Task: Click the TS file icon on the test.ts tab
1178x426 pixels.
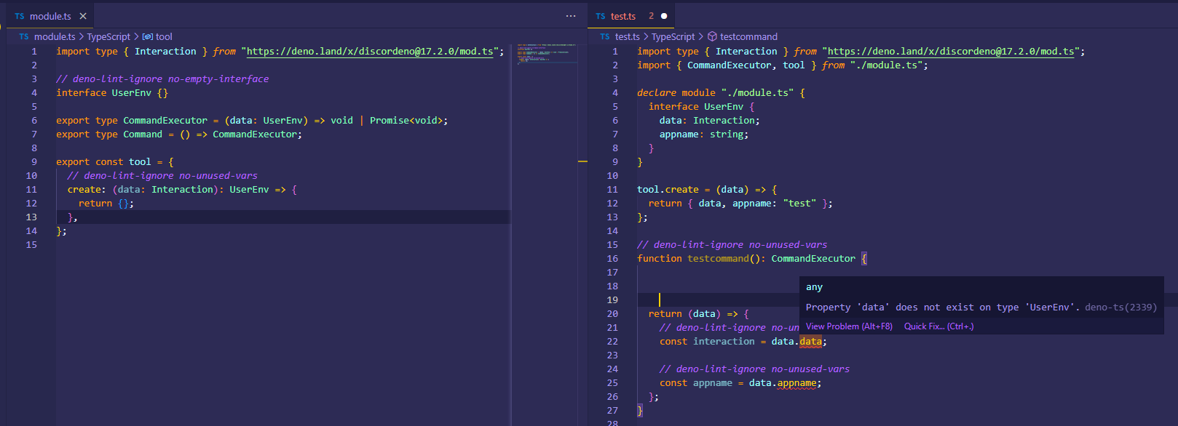Action: (601, 16)
